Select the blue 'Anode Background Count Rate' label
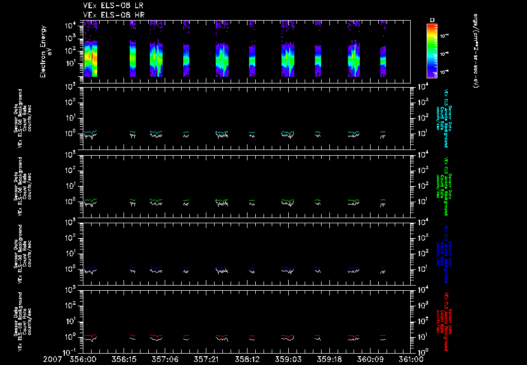Viewport: 527px width, 365px height. coord(444,254)
